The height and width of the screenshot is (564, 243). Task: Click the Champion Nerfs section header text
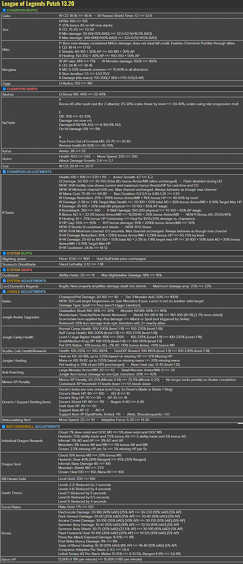tap(22, 89)
